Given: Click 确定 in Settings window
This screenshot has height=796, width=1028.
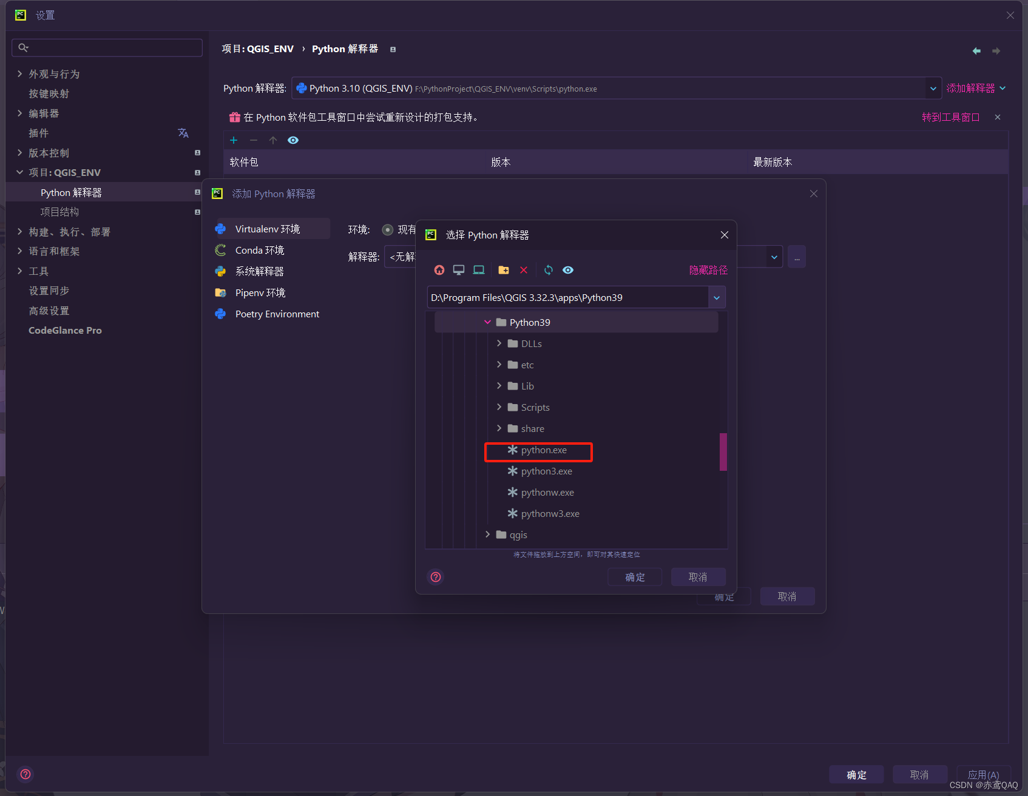Looking at the screenshot, I should tap(856, 775).
